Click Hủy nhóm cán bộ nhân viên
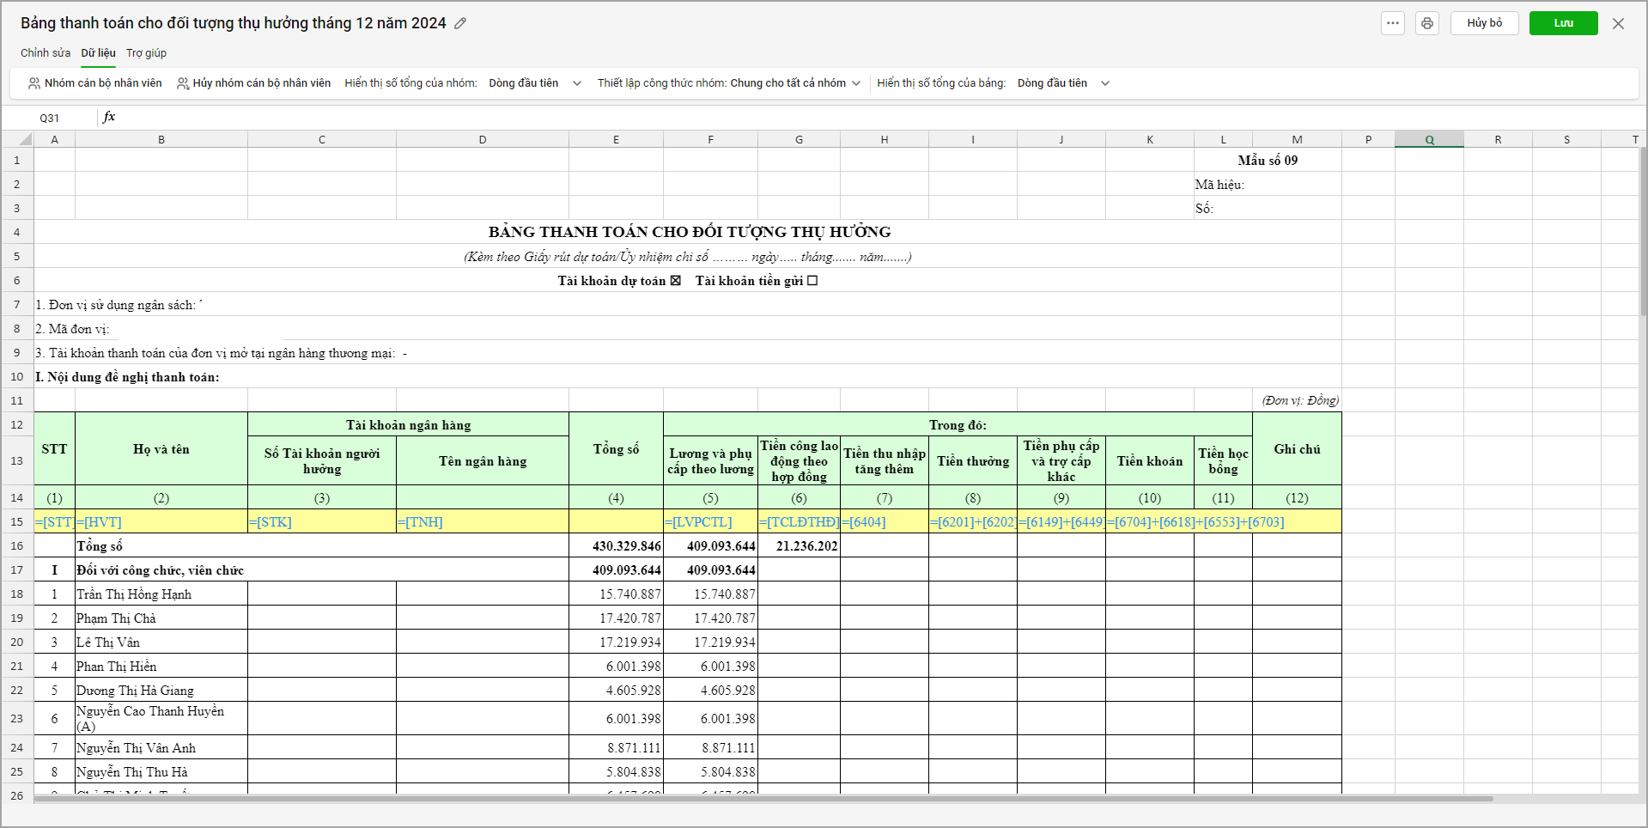This screenshot has width=1648, height=828. 253,83
